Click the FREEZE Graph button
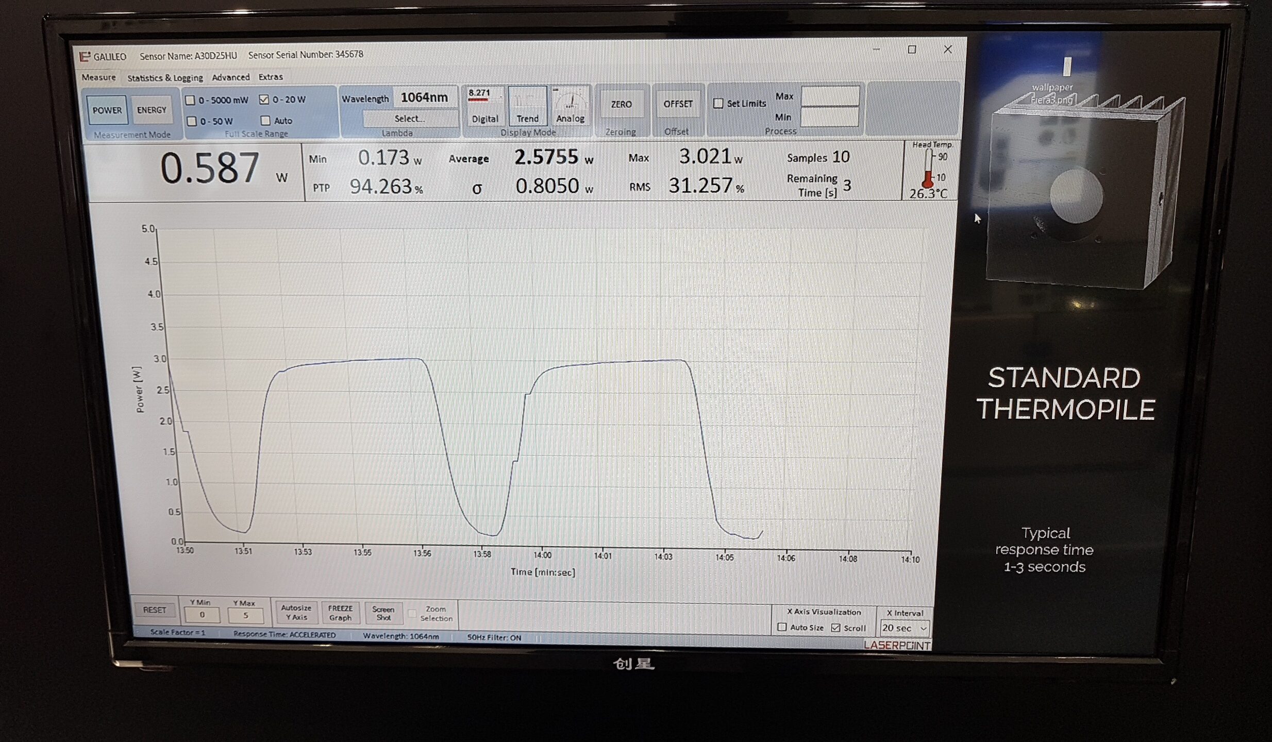This screenshot has height=742, width=1272. 340,613
